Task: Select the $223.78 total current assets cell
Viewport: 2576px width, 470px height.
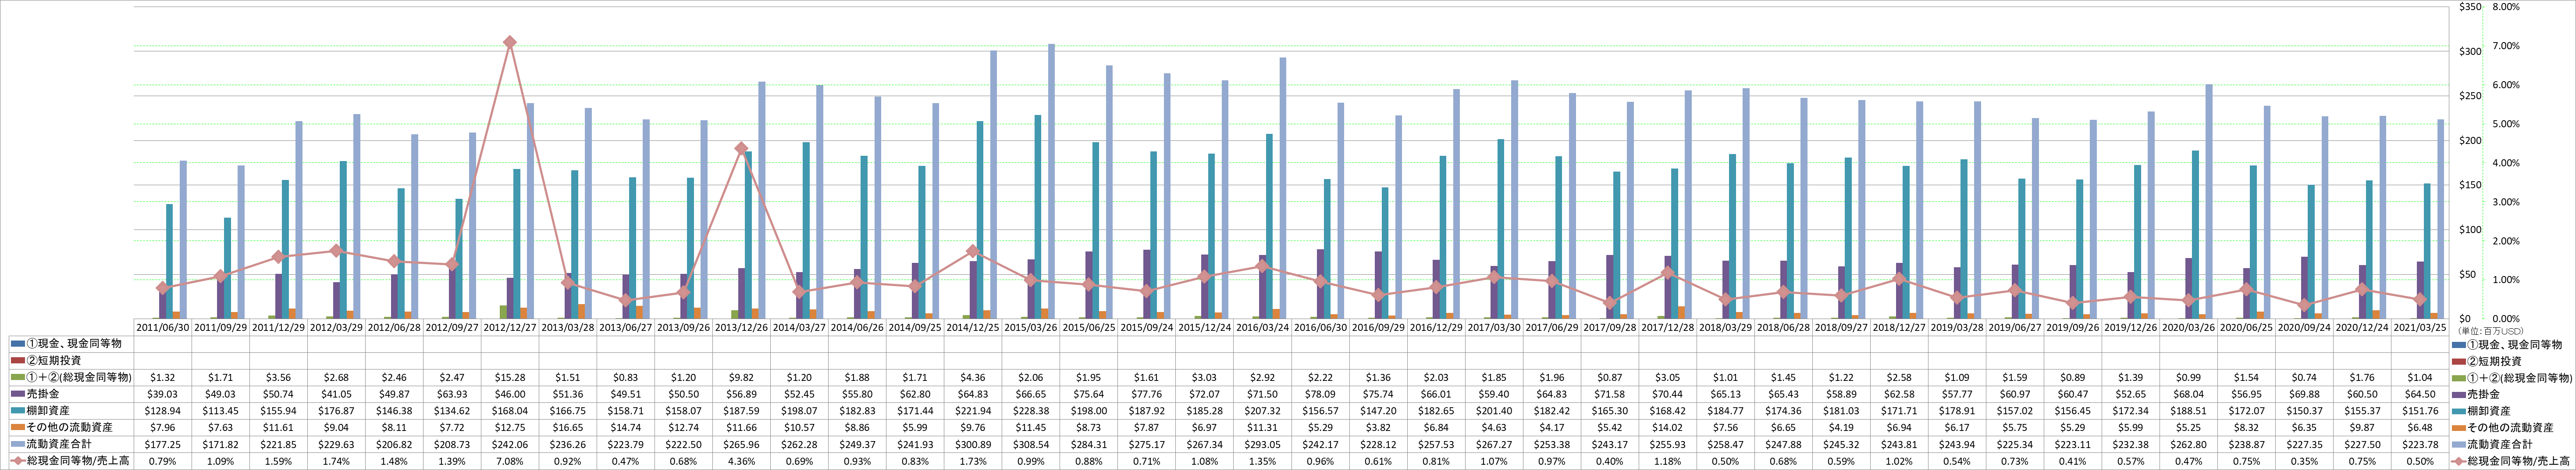Action: [x=2420, y=444]
